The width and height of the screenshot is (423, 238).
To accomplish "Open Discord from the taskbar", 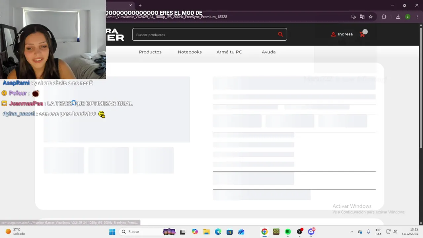I will (x=311, y=232).
